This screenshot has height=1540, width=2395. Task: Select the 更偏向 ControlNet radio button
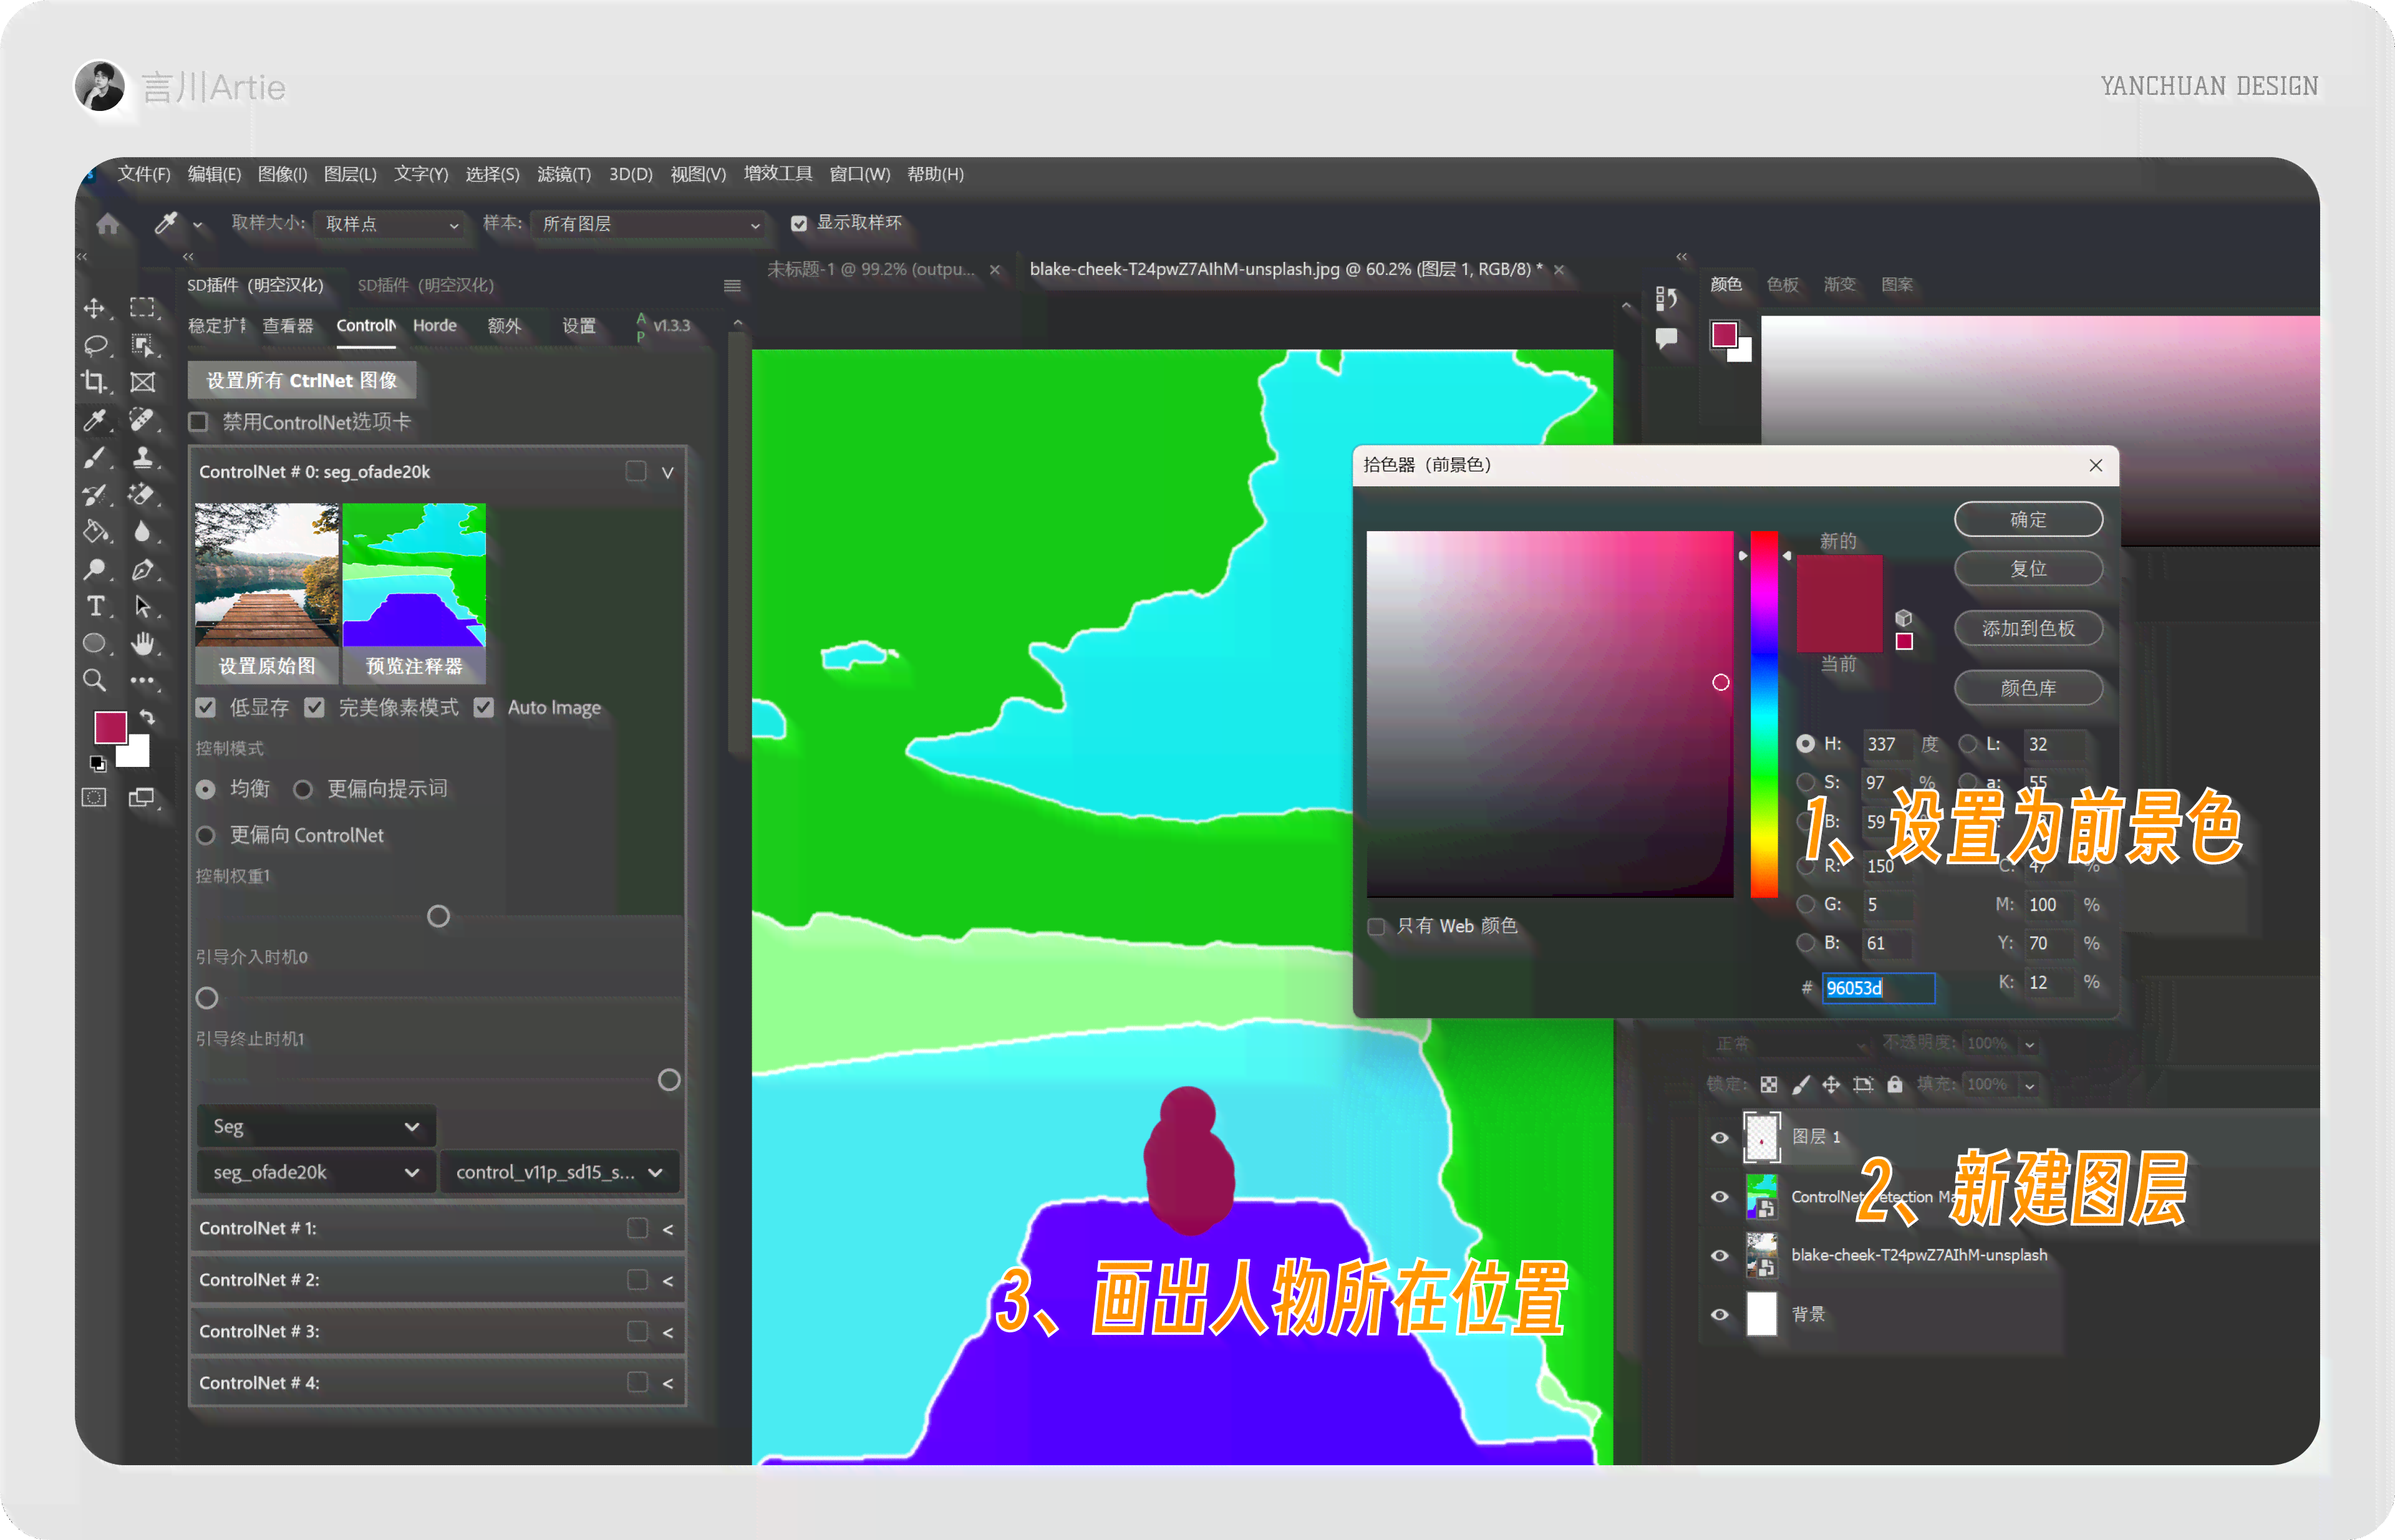click(x=206, y=835)
